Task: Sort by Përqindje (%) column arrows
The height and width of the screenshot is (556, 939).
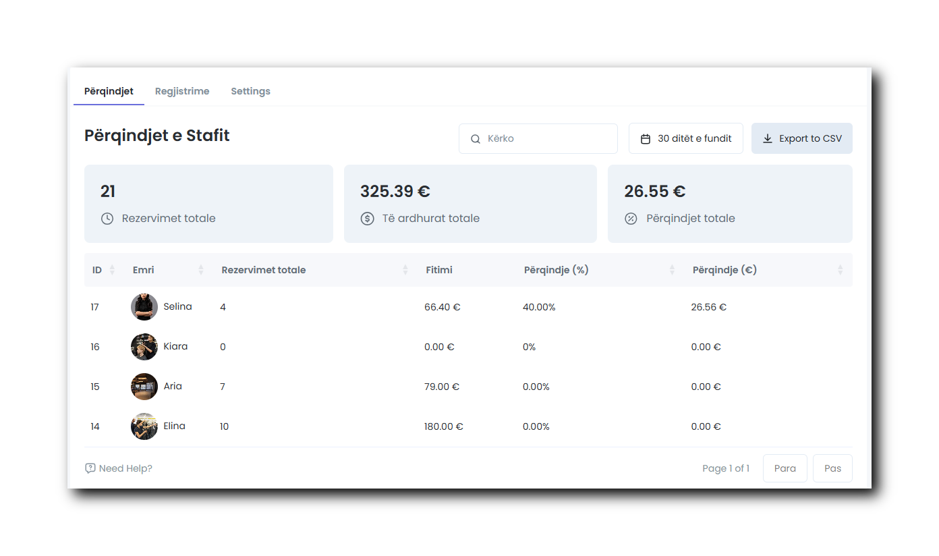Action: (x=672, y=270)
